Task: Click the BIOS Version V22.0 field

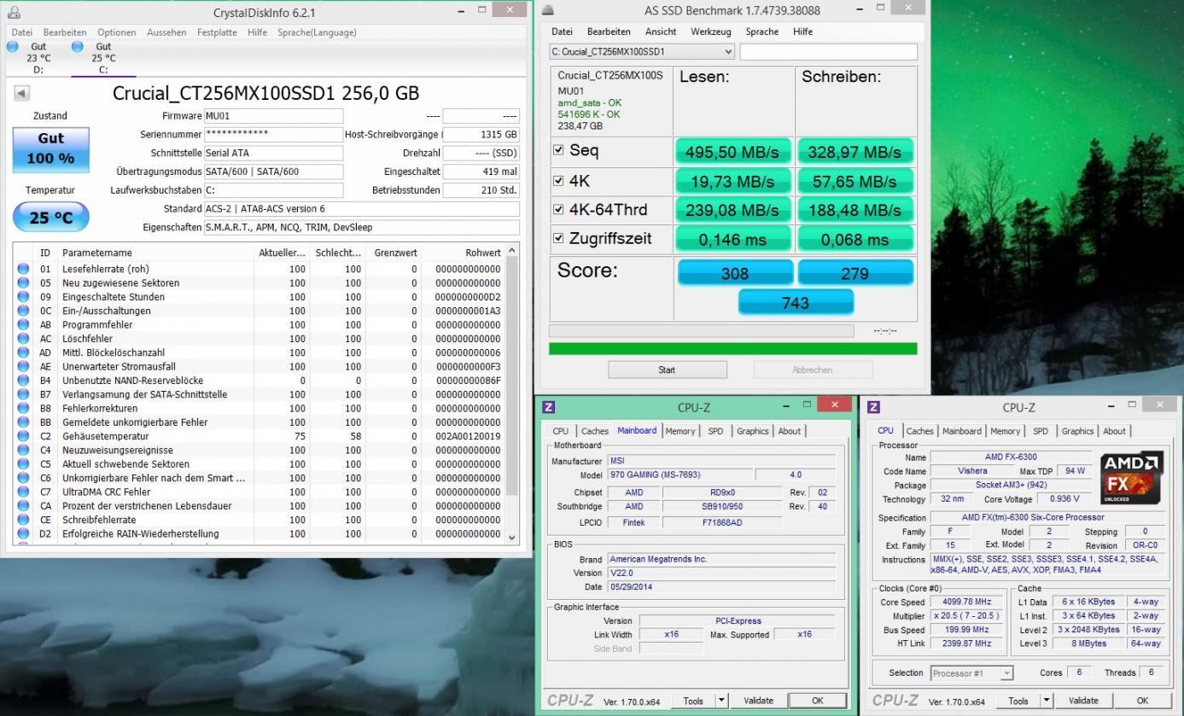Action: pyautogui.click(x=721, y=573)
